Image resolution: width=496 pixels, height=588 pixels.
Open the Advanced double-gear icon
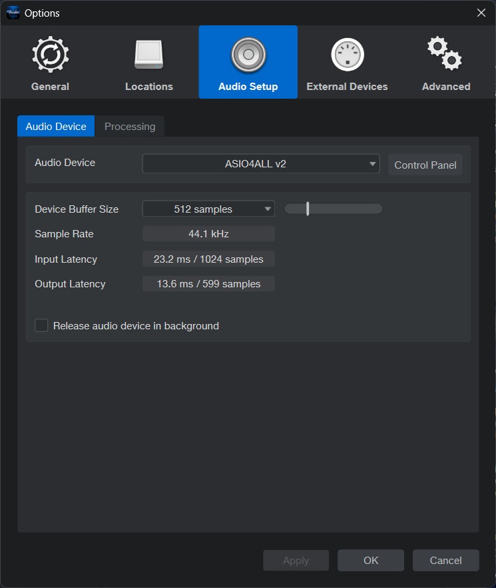tap(445, 53)
